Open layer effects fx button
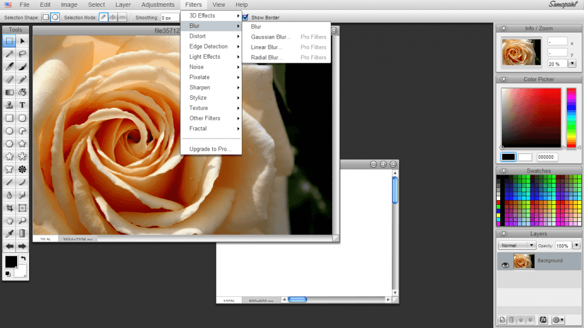This screenshot has height=328, width=584. (544, 320)
